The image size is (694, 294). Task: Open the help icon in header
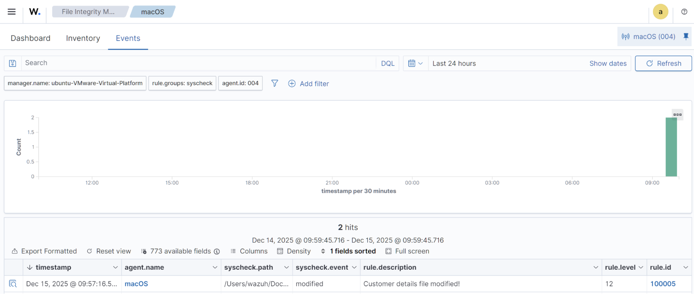684,12
